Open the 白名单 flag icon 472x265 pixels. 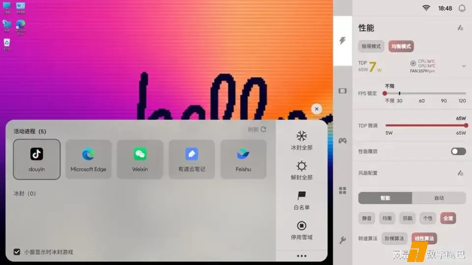pos(301,196)
